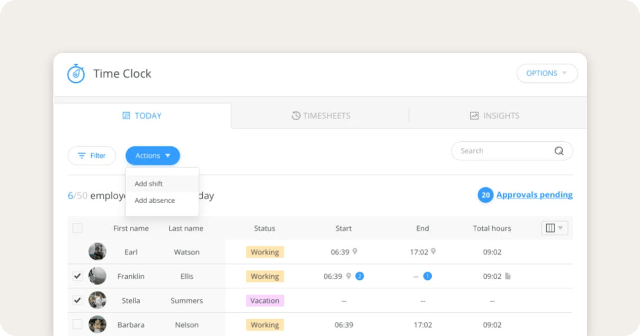Choose Add absence from Actions menu
640x336 pixels.
click(162, 201)
